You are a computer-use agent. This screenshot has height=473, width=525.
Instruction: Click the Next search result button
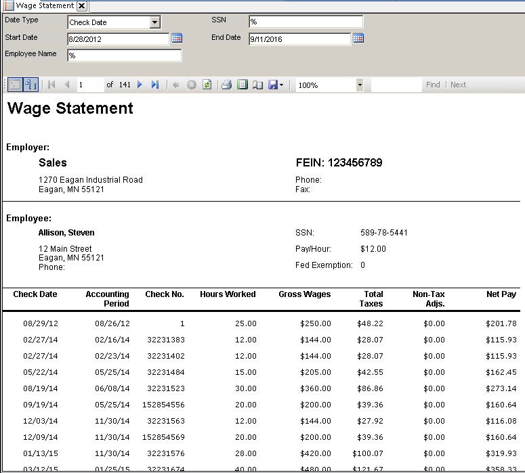pos(458,85)
